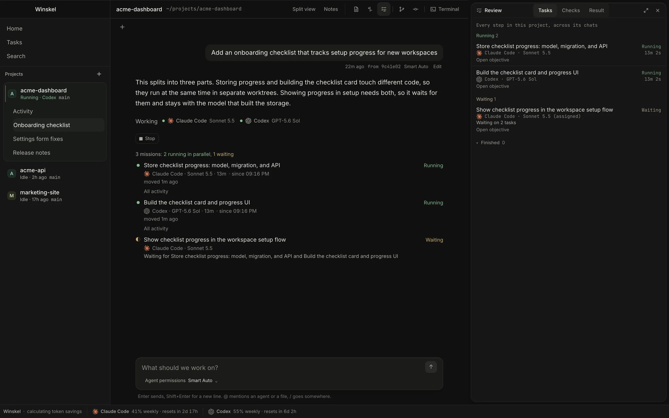Viewport: 669px width, 418px height.
Task: Switch to the Result tab
Action: coord(596,10)
